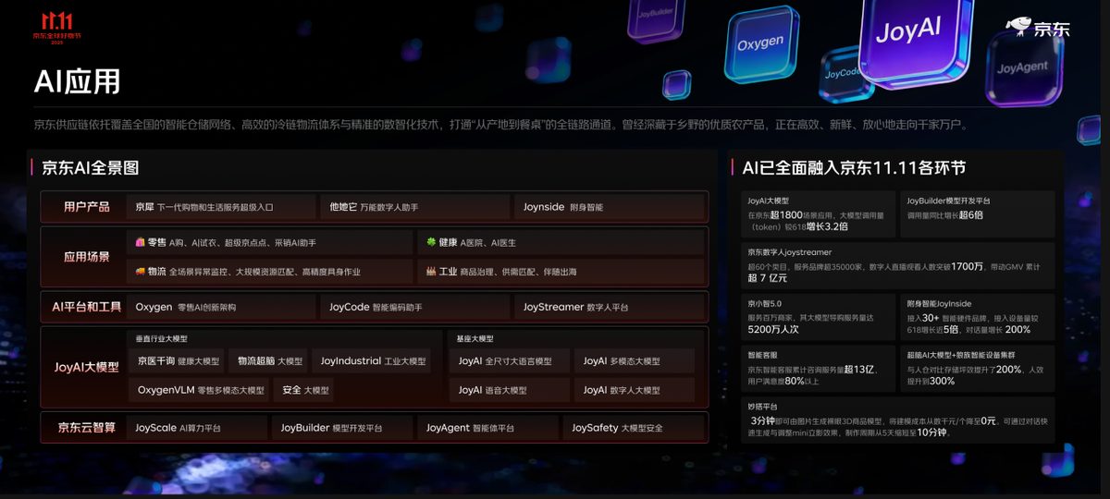
Task: Select the JoyAgent 智能体平台 cell
Action: click(487, 428)
